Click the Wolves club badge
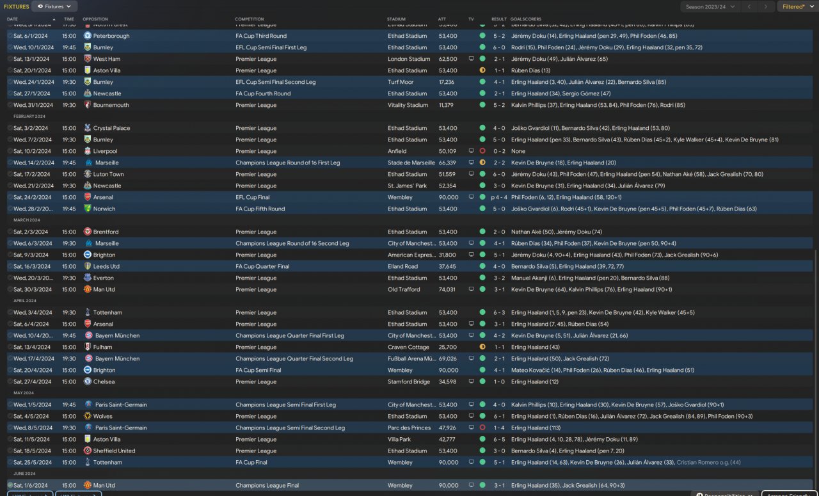This screenshot has width=819, height=496. click(88, 416)
